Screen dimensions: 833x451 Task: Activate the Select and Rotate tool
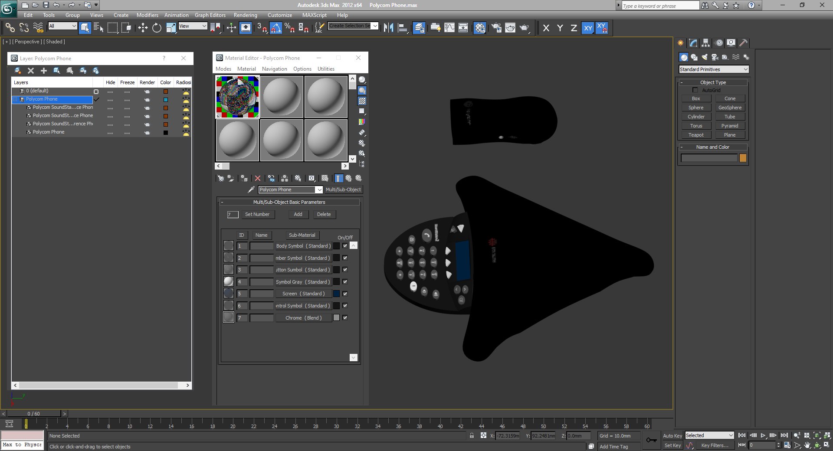[x=157, y=28]
